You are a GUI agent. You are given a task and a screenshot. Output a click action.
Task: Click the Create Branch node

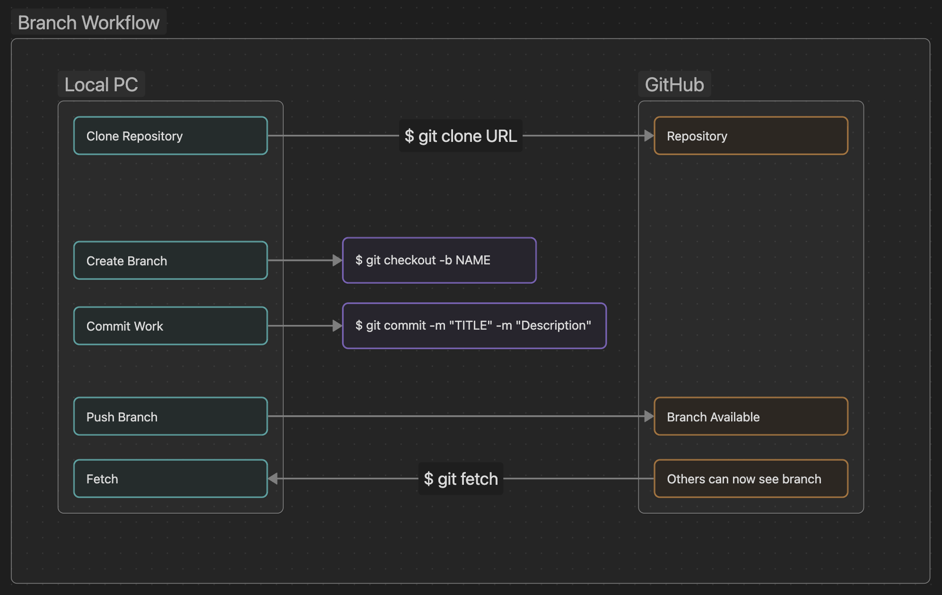pos(170,260)
